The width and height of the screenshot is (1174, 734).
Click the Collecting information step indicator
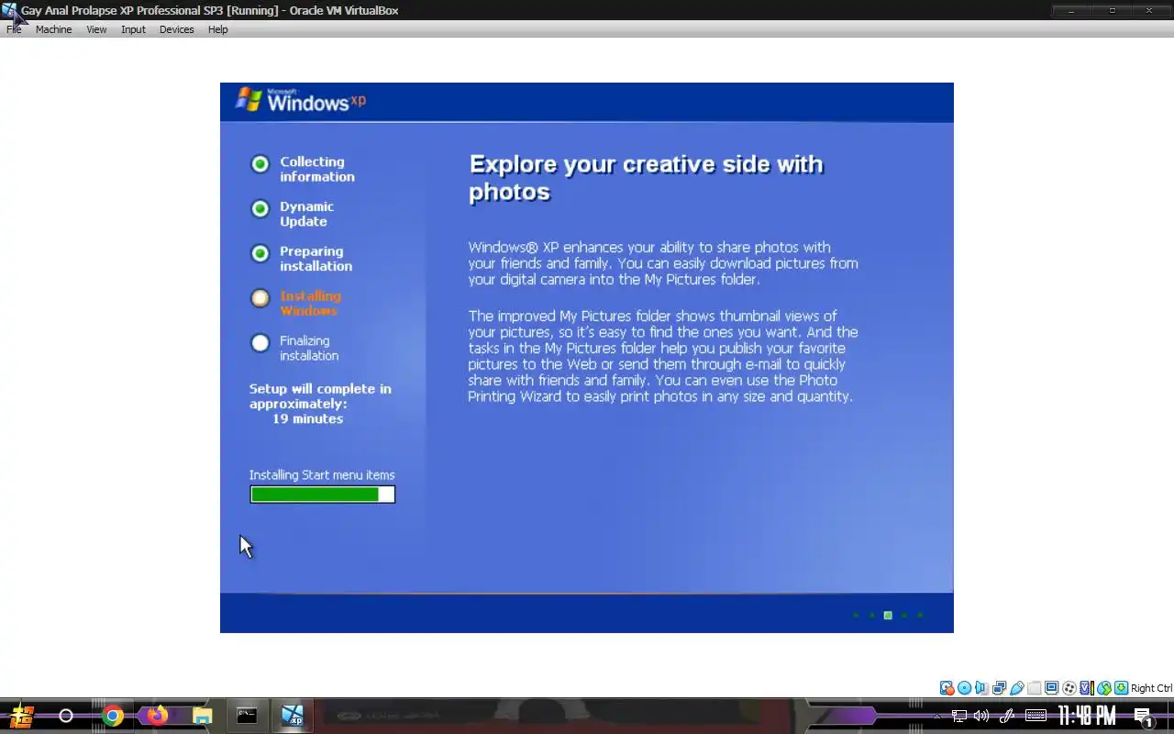(x=260, y=163)
